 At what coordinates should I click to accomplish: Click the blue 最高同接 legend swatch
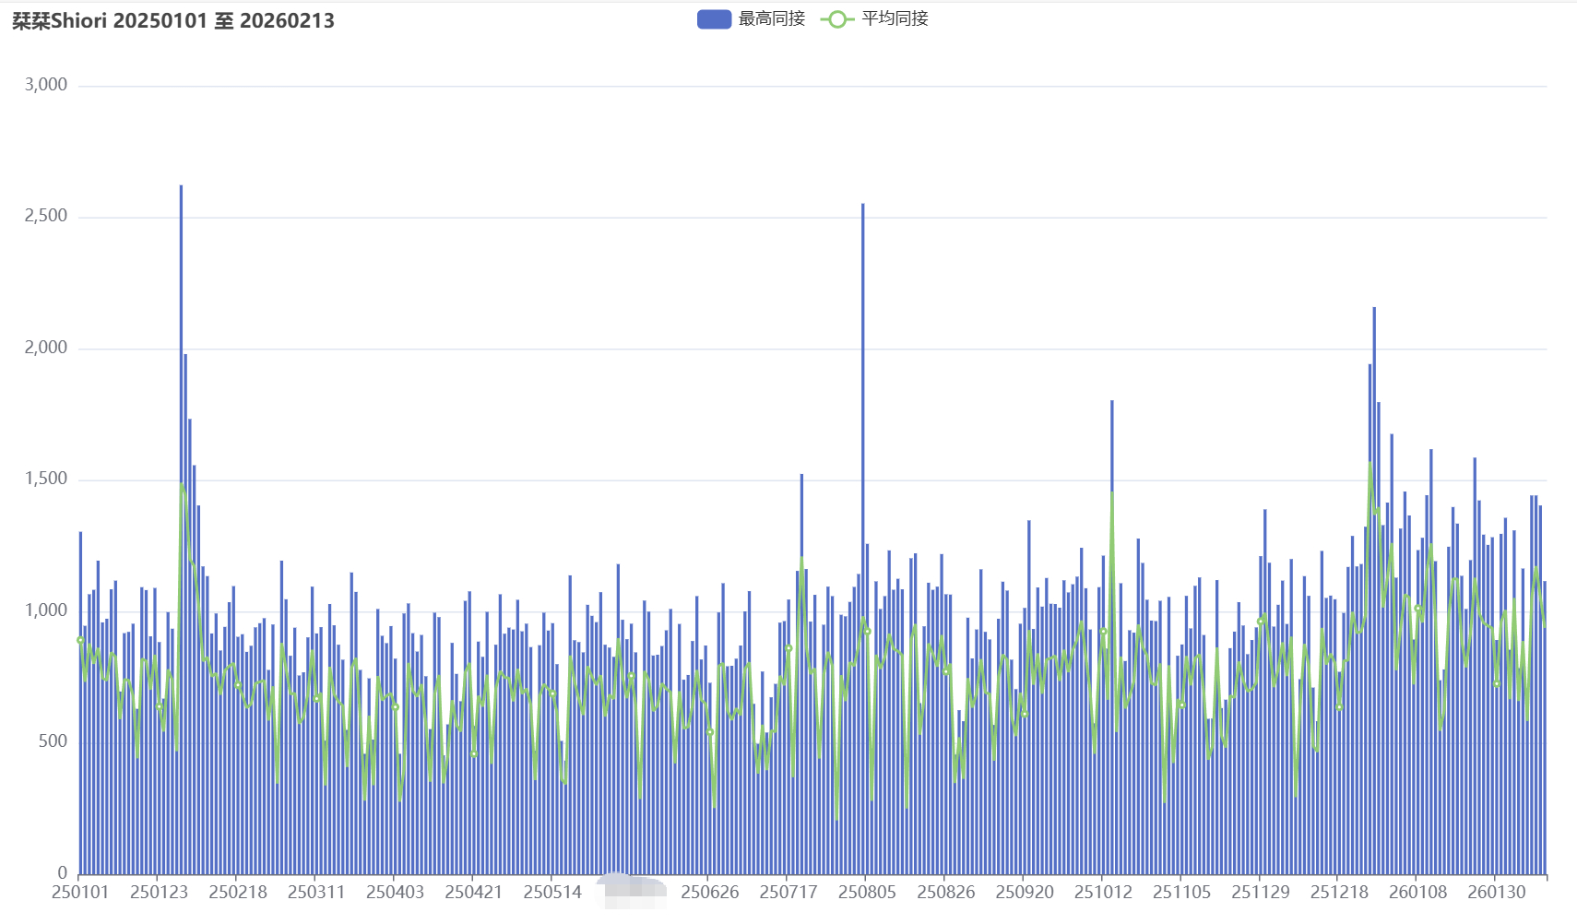[x=714, y=18]
